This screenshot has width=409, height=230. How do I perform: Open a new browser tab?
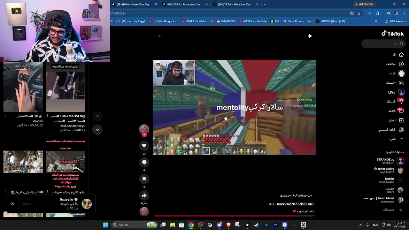pyautogui.click(x=265, y=4)
